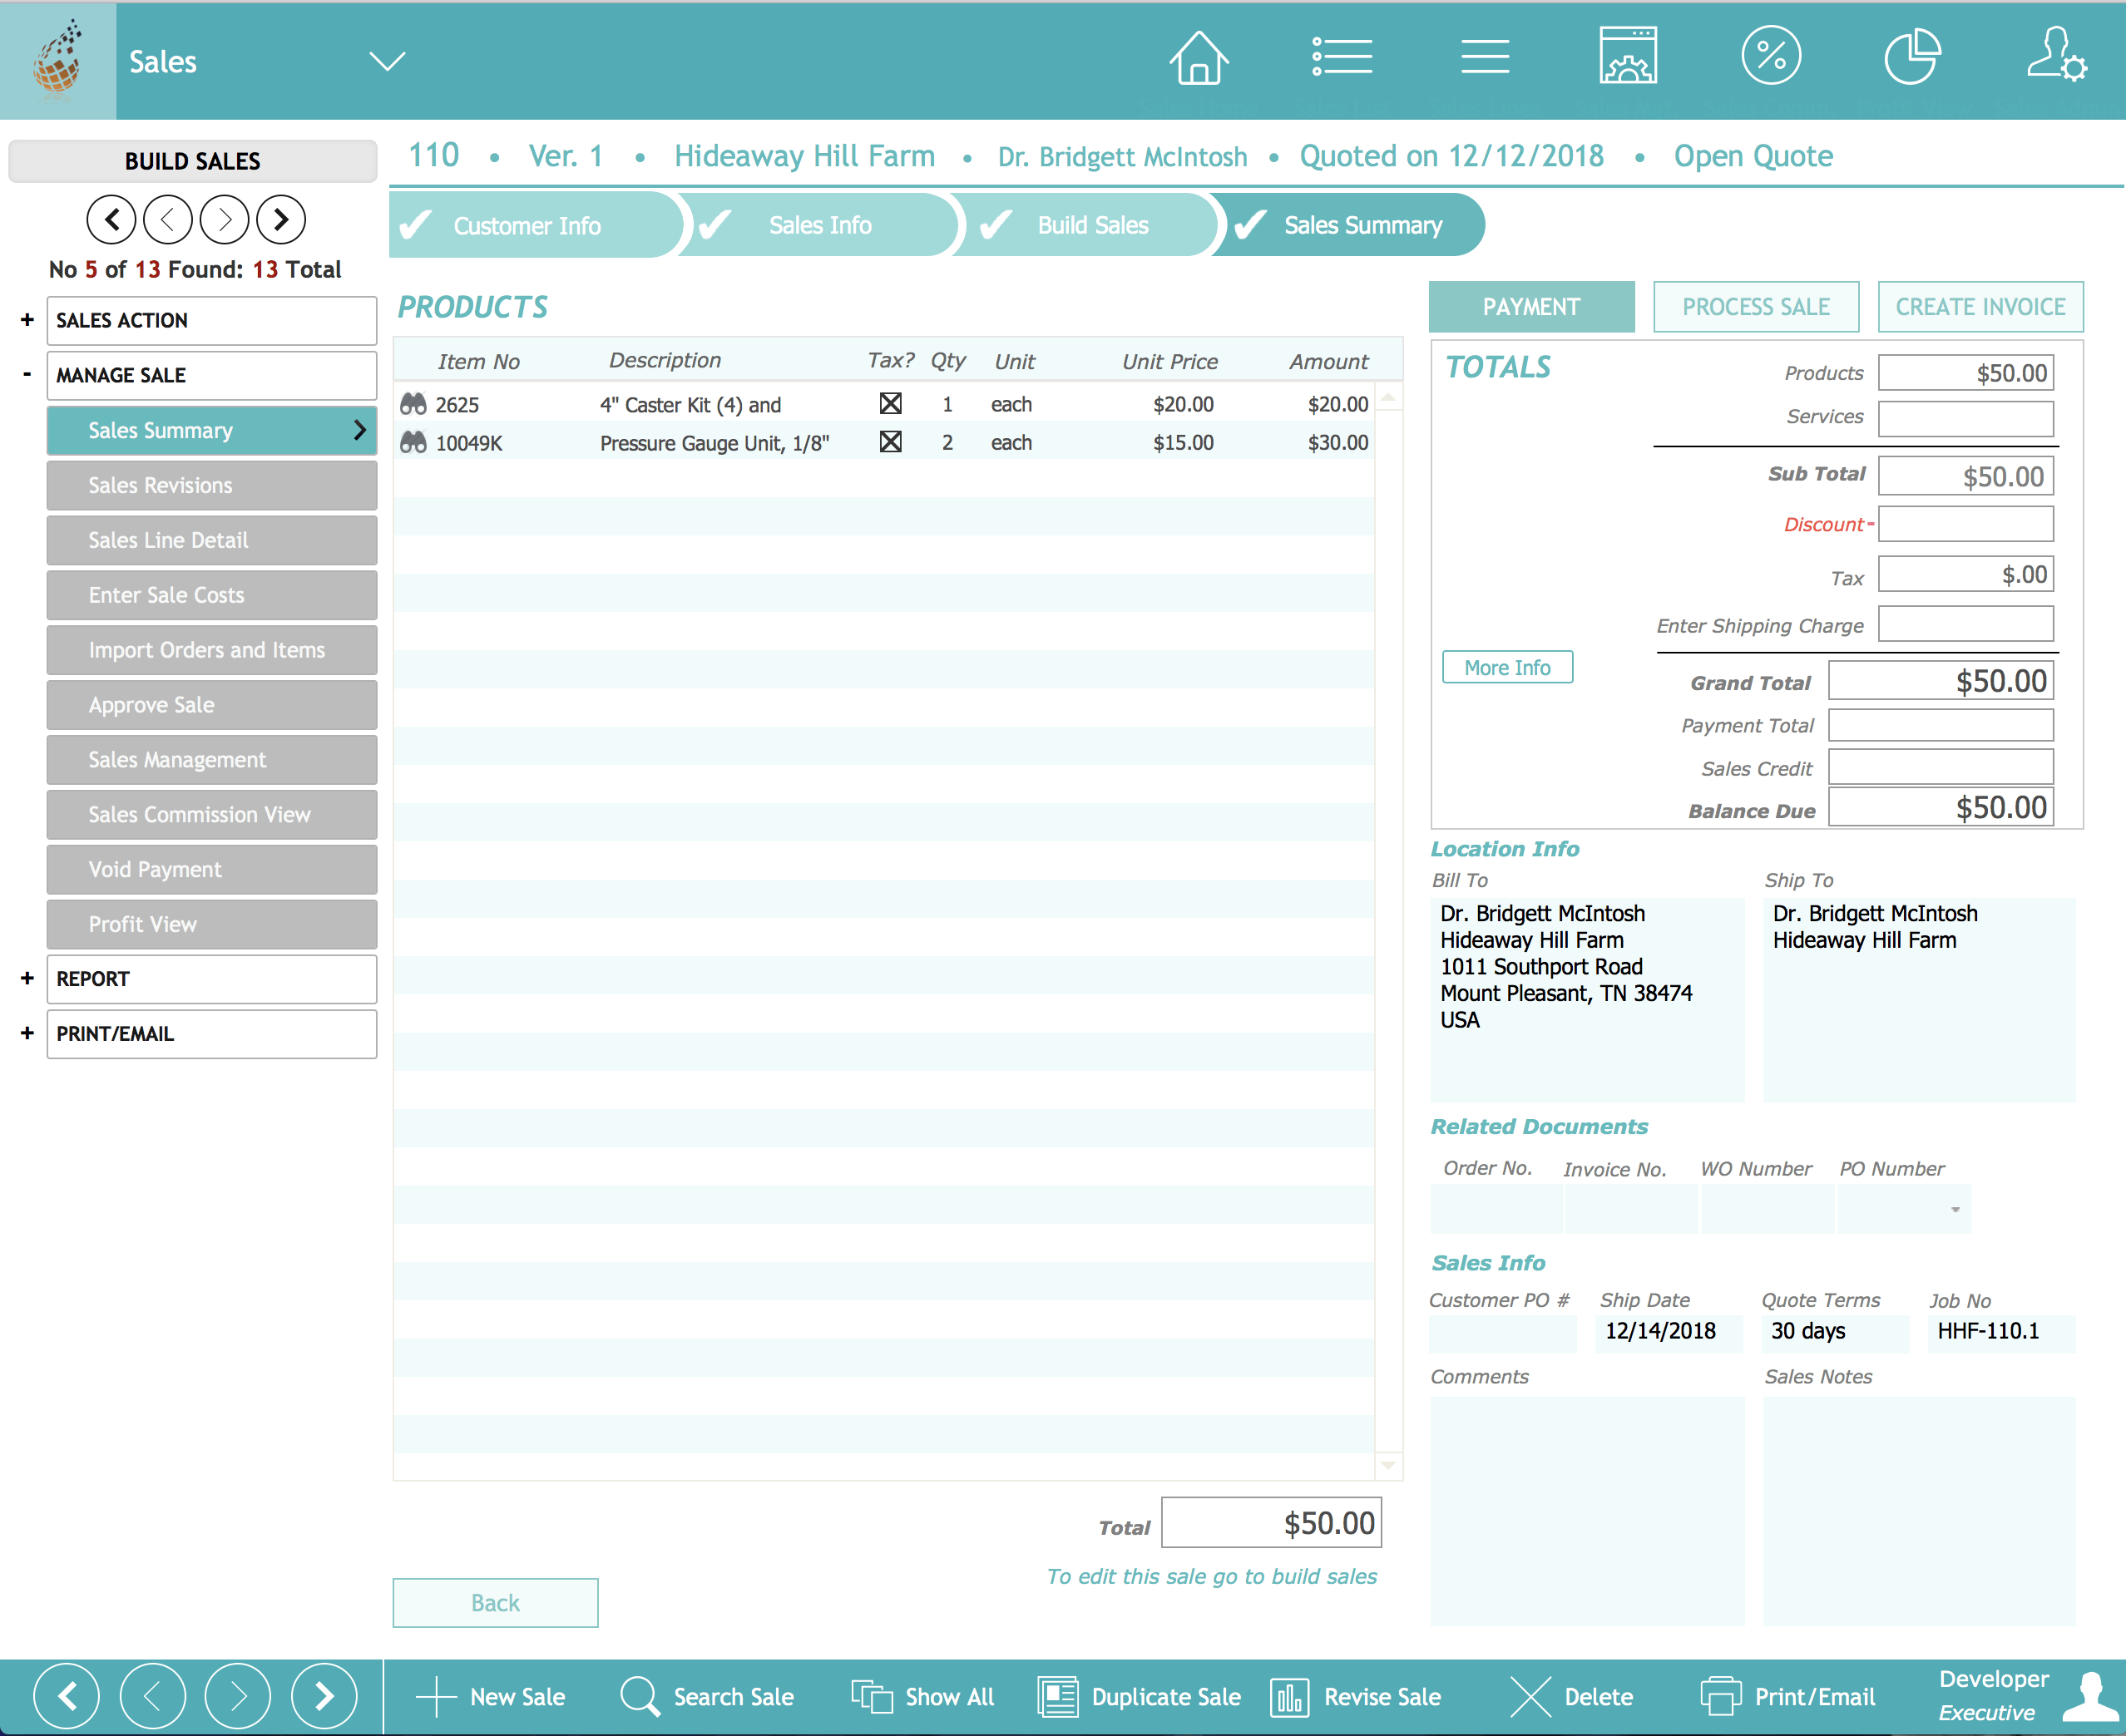Click the Customer PO # field
This screenshot has width=2126, height=1736.
click(x=1503, y=1333)
